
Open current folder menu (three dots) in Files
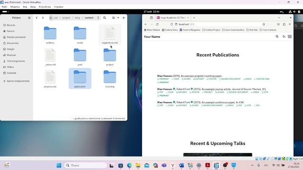pyautogui.click(x=98, y=18)
